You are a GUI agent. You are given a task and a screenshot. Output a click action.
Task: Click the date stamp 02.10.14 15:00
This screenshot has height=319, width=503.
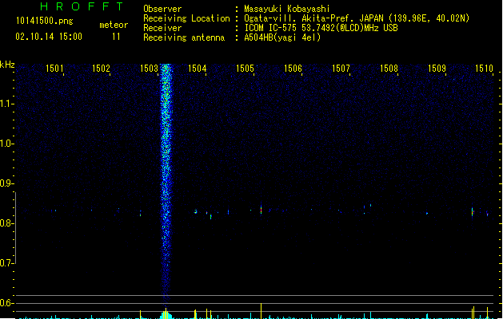click(x=49, y=37)
